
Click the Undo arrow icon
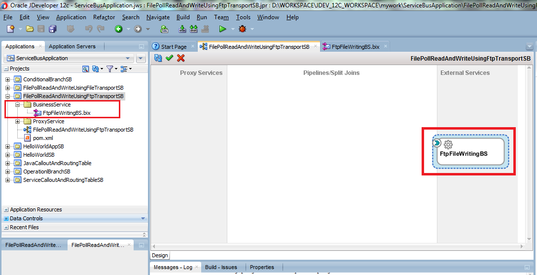(x=88, y=29)
